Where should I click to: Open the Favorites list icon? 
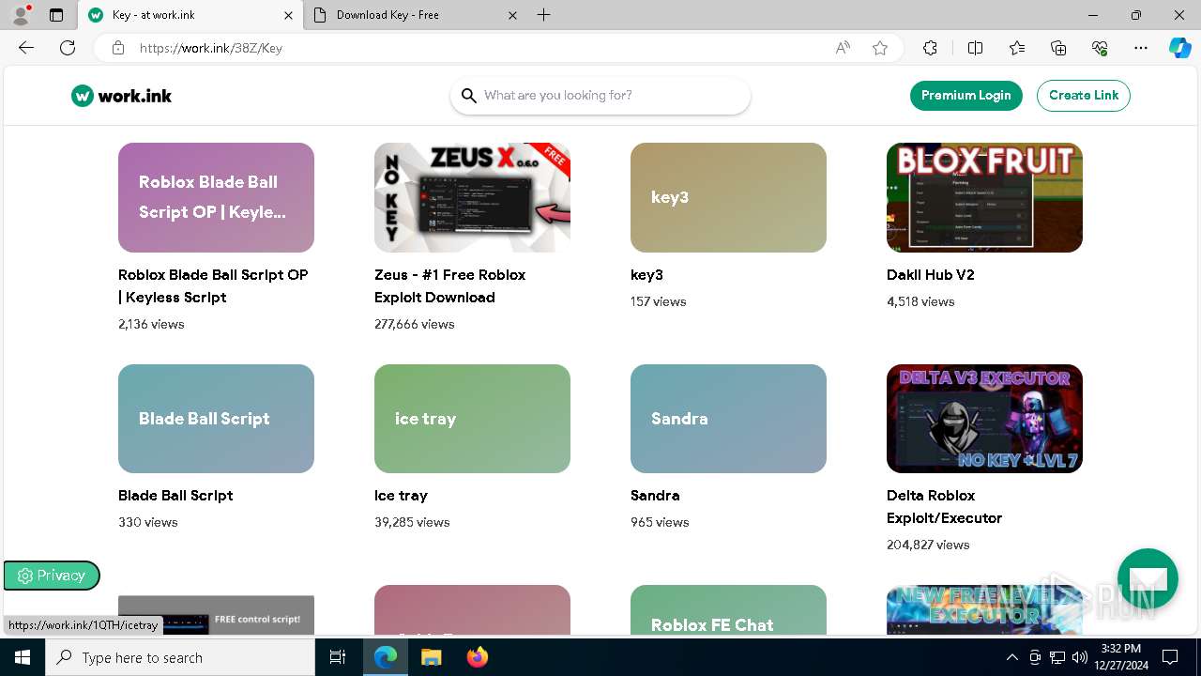1017,48
